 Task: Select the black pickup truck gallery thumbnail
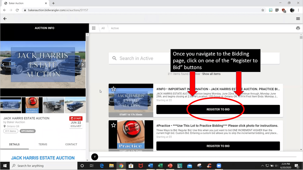point(54,105)
